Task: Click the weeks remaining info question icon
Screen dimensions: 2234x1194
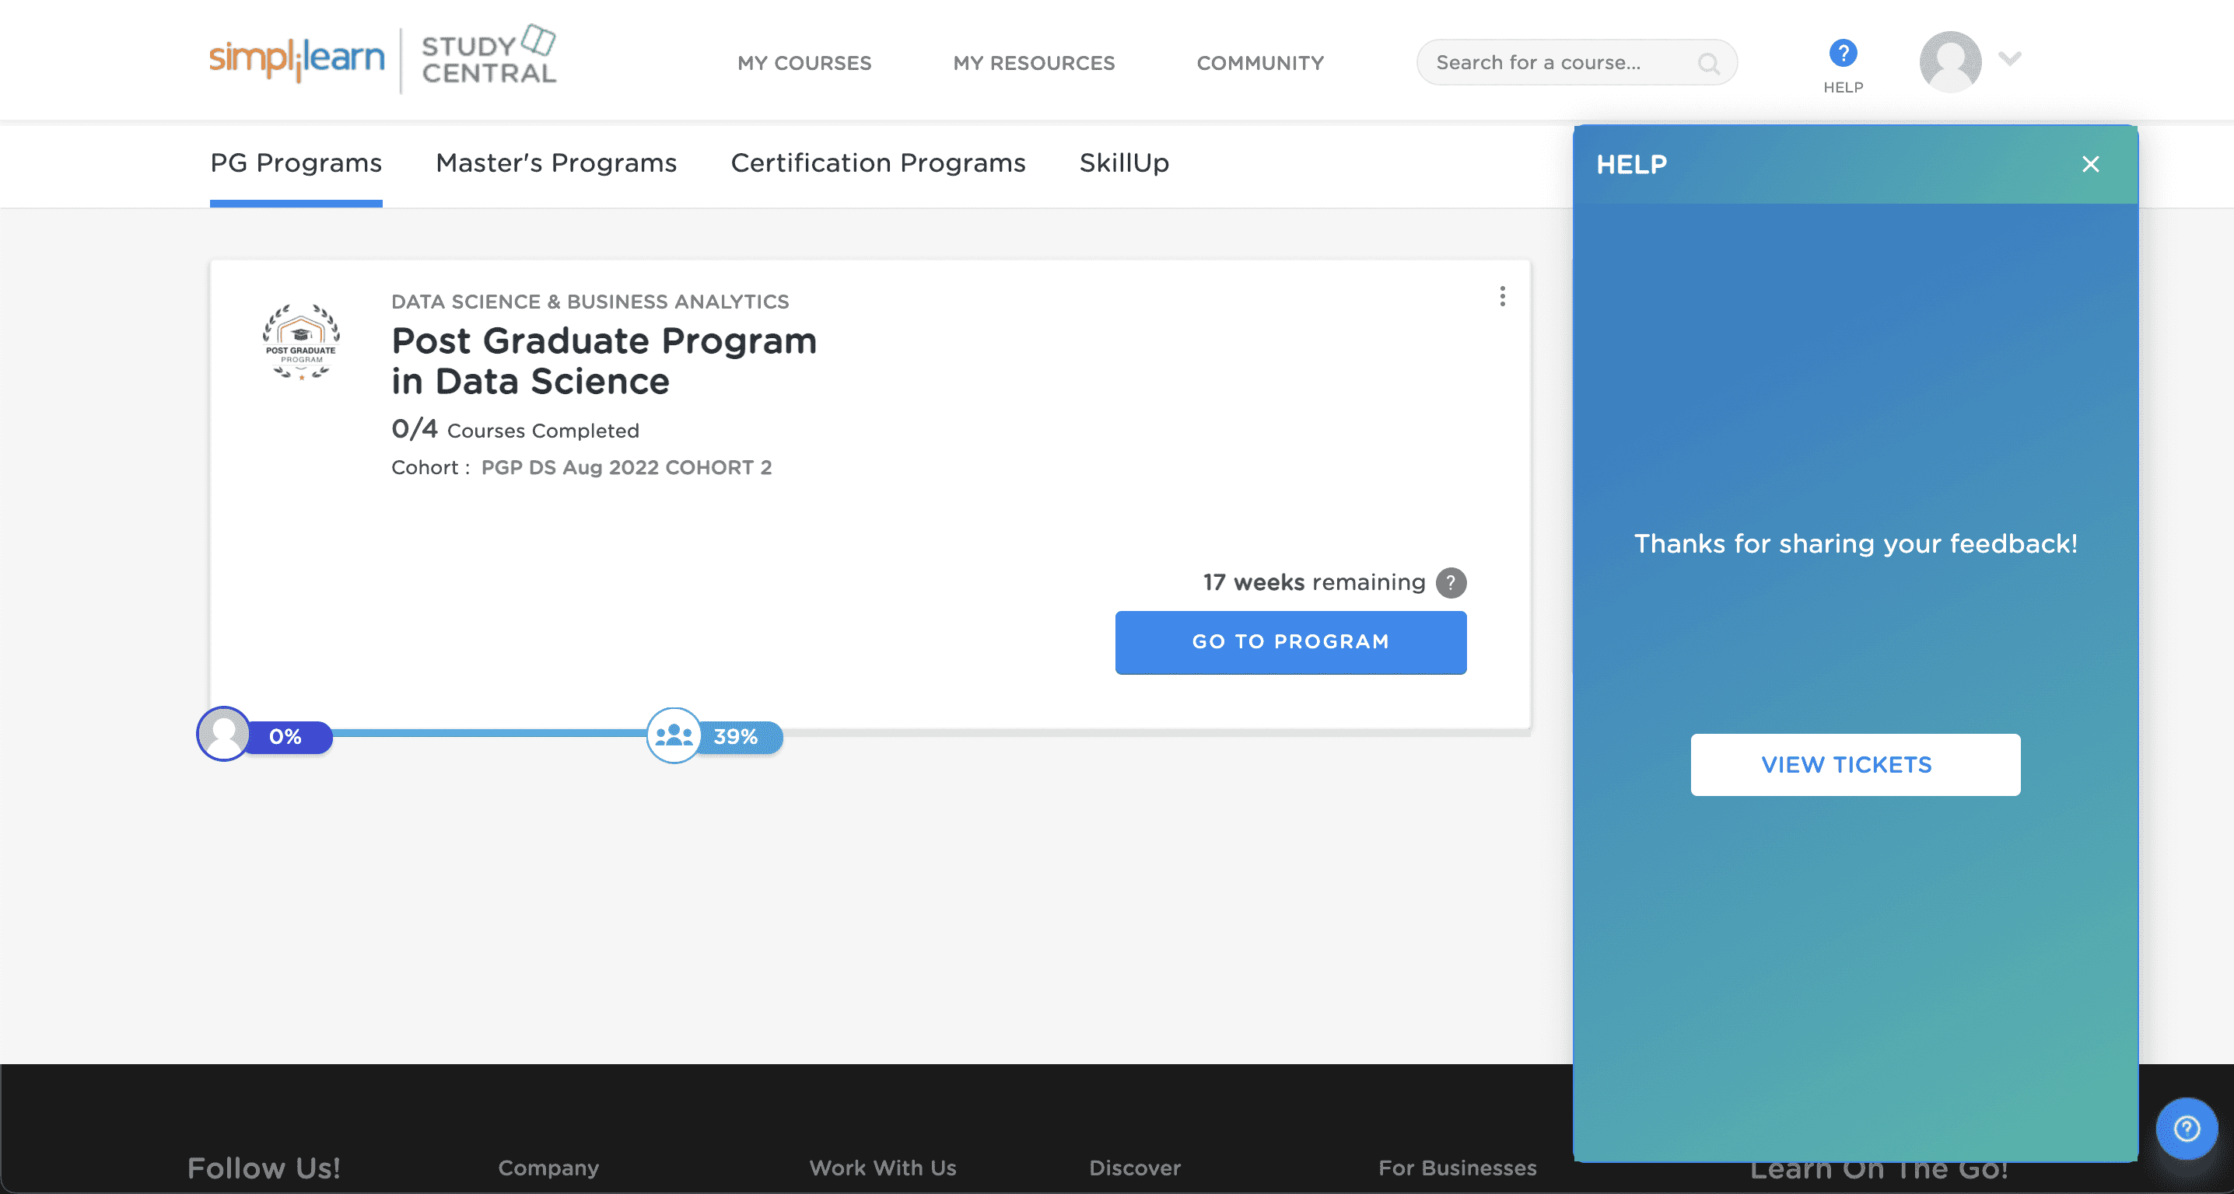Action: tap(1450, 582)
